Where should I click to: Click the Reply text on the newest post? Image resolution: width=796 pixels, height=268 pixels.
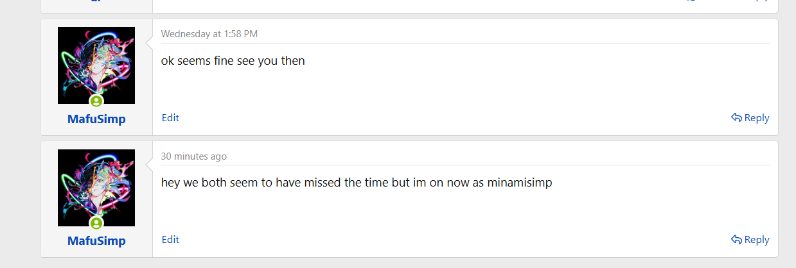(757, 240)
